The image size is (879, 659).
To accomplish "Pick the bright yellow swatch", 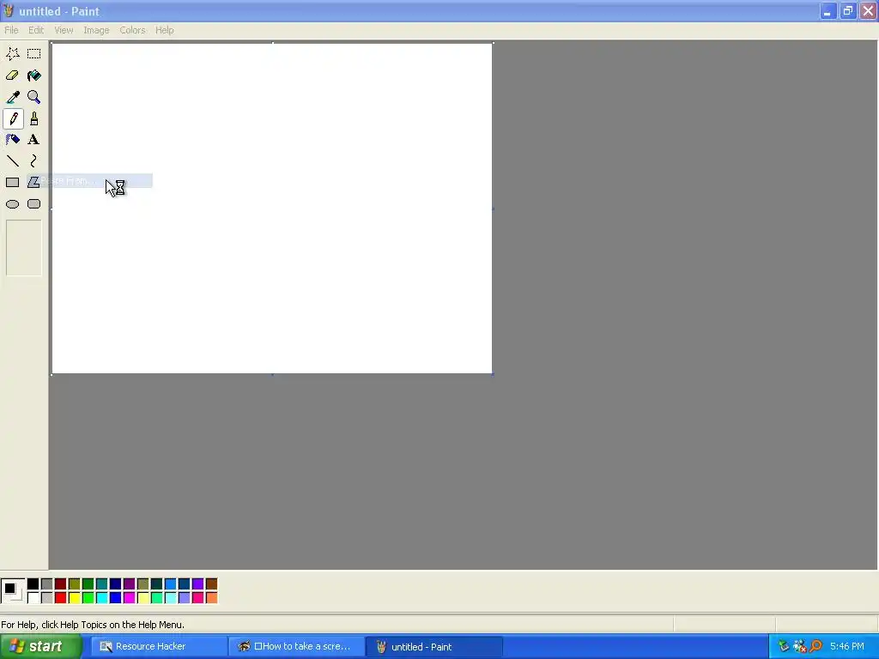I will 75,598.
